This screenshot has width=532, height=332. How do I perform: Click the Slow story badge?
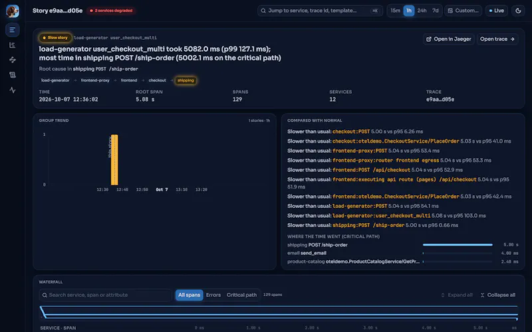55,38
